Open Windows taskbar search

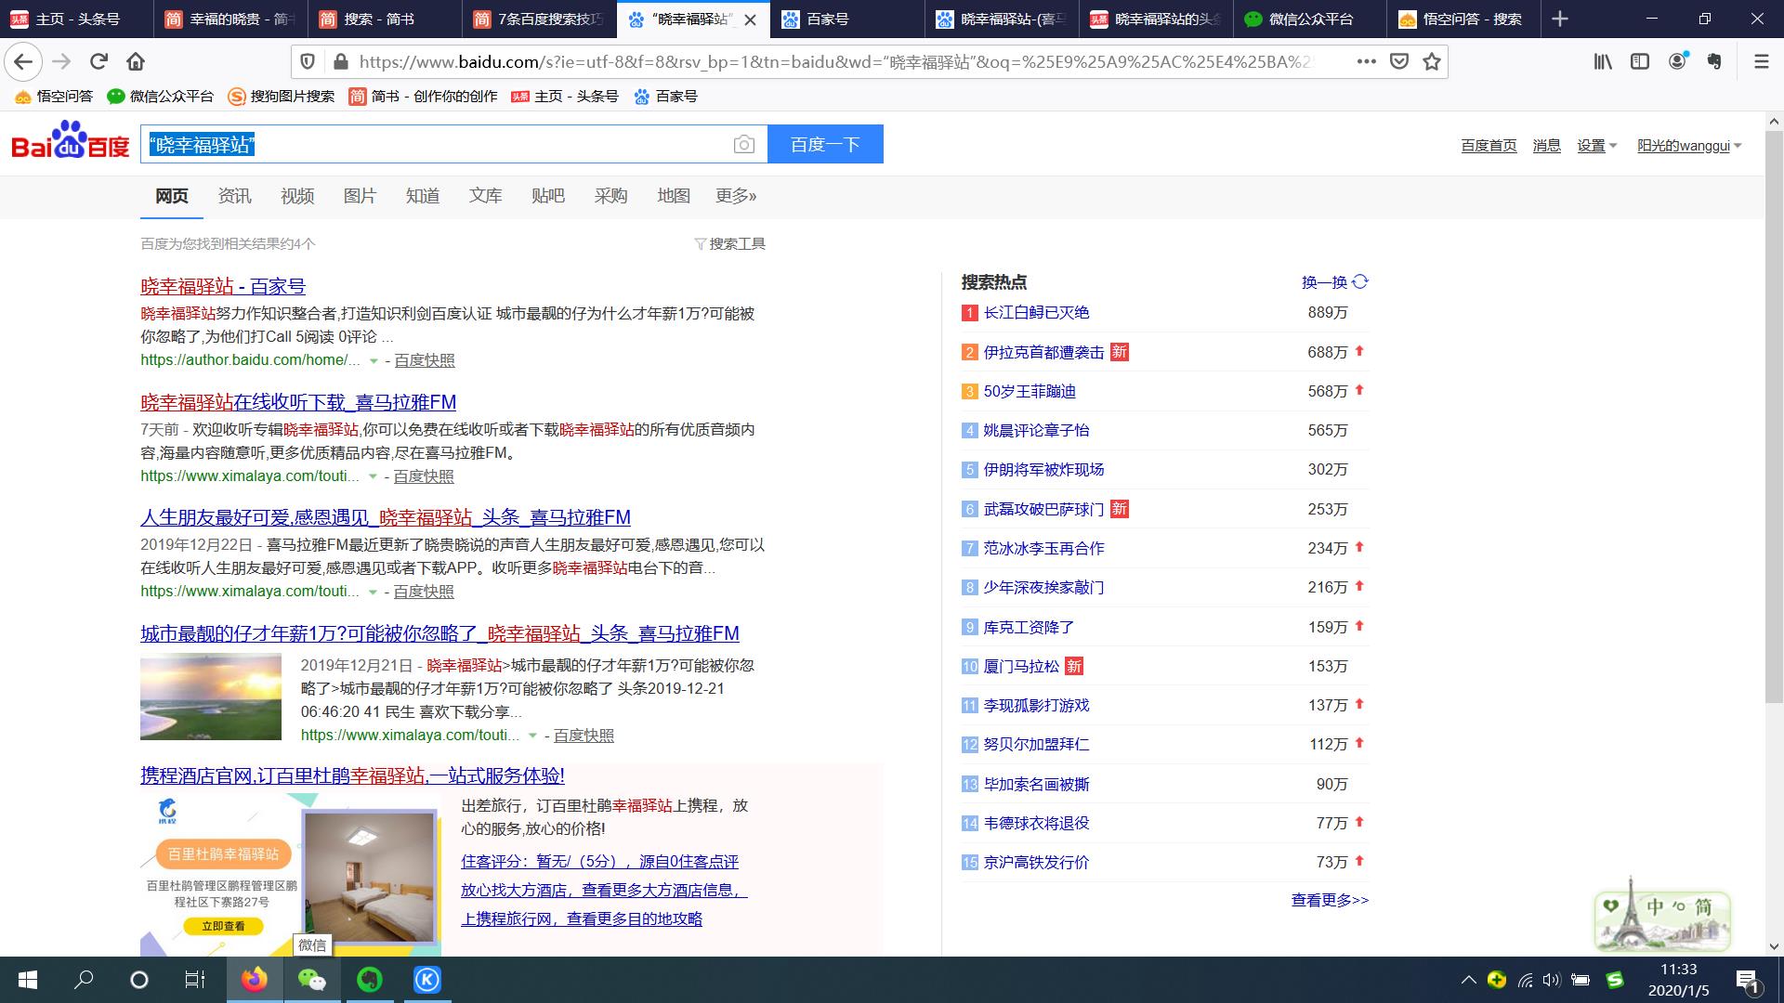84,980
